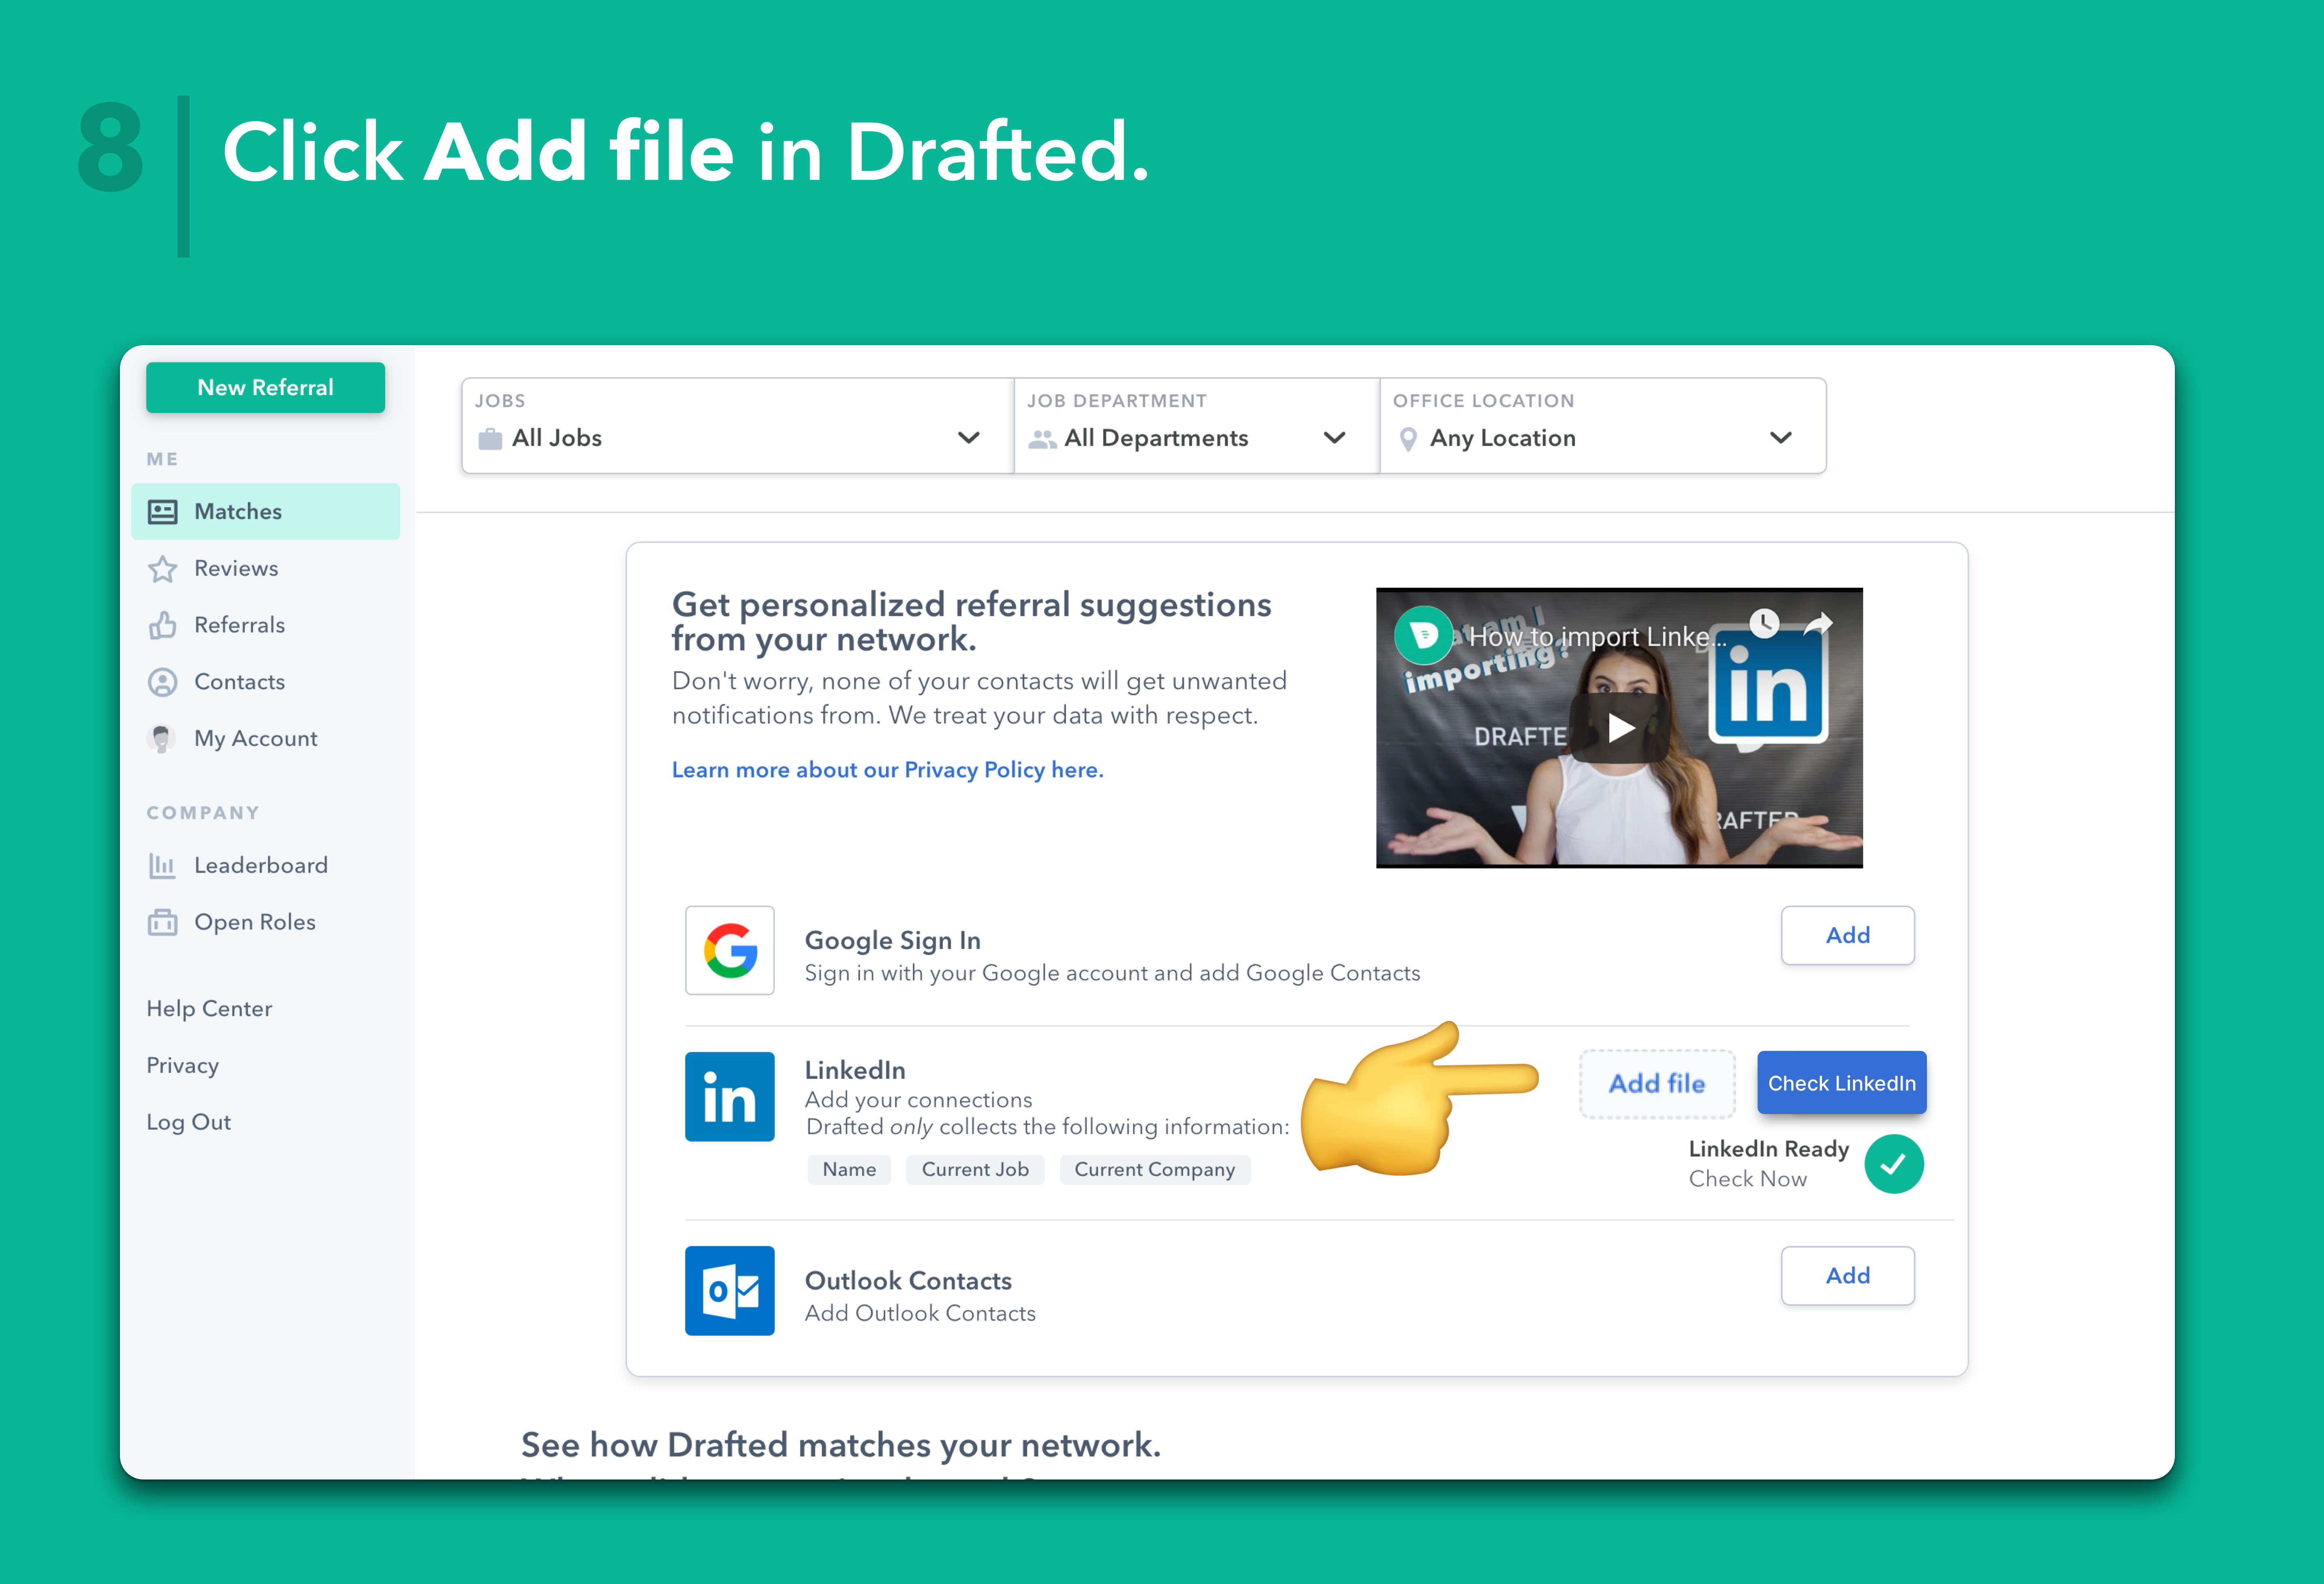
Task: Click the Drafted channel logo on video
Action: point(1424,635)
